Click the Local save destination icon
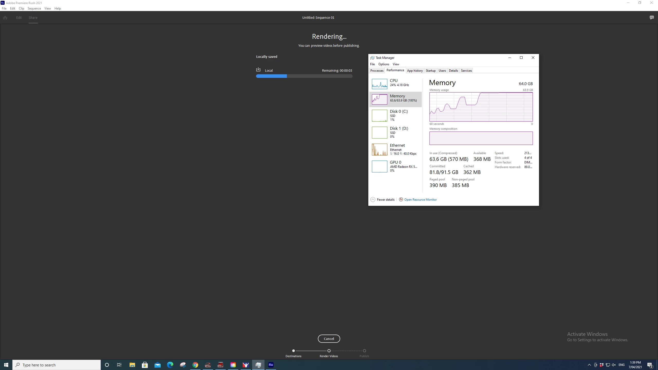Viewport: 658px width, 370px height. coord(258,70)
